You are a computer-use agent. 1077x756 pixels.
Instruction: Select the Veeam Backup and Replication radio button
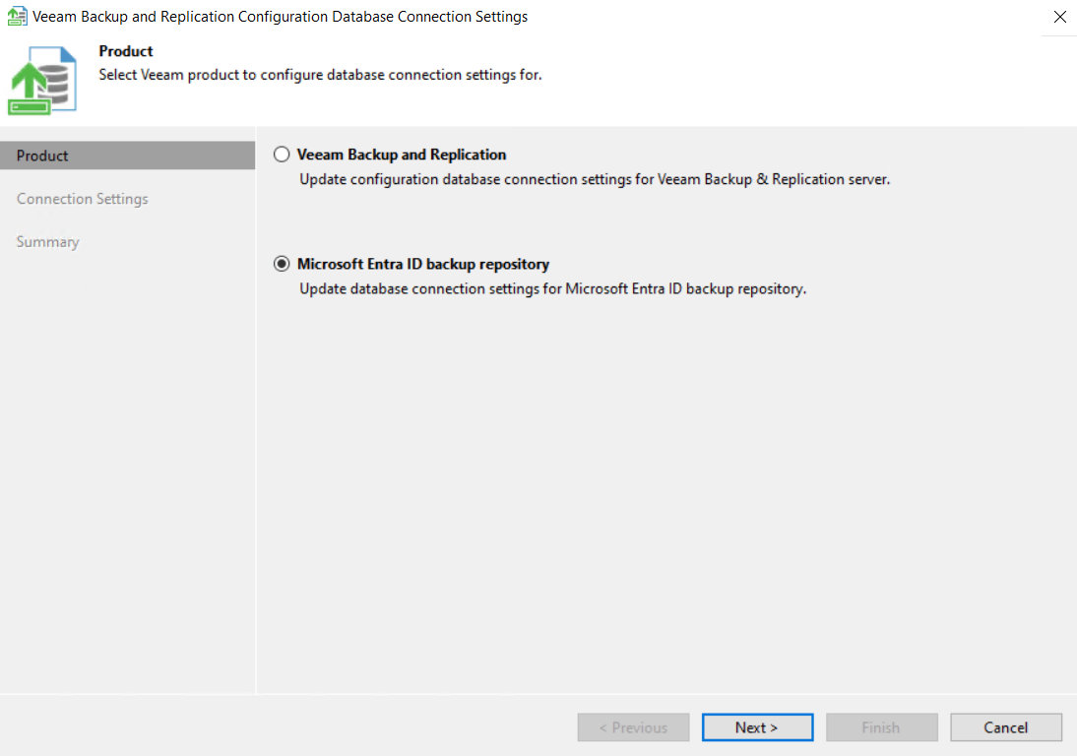[282, 155]
